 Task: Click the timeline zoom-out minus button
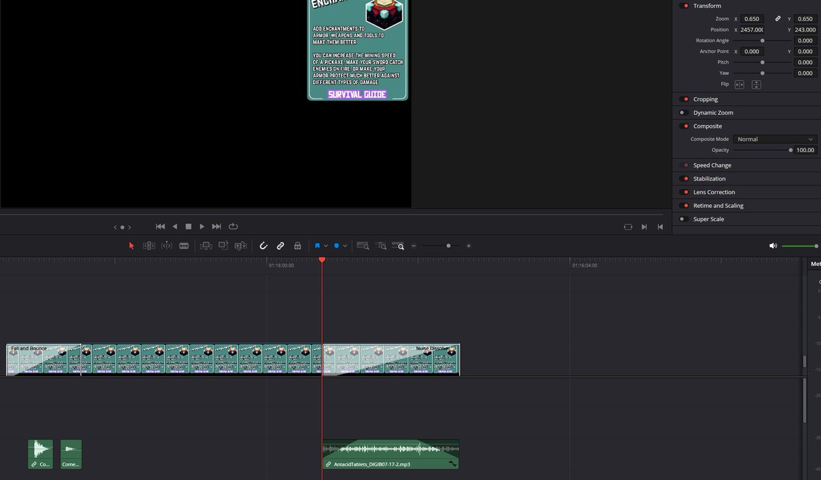[x=413, y=245]
